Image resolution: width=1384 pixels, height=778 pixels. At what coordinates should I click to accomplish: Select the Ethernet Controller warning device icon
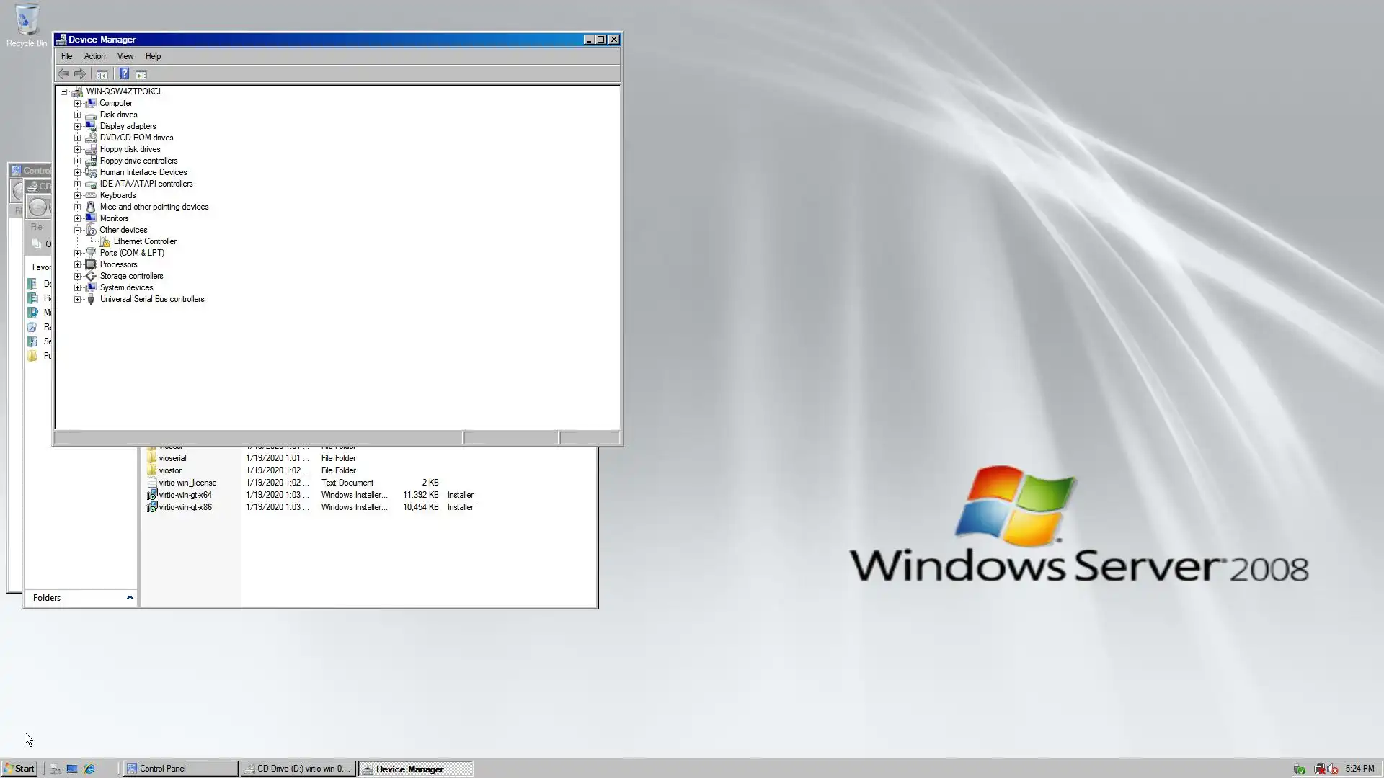coord(105,241)
